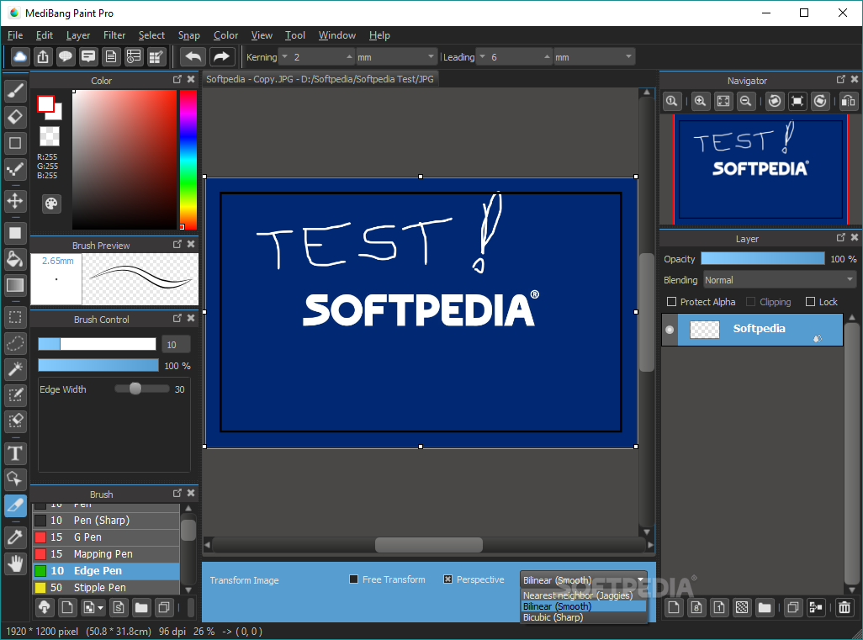Enable Protect Alpha checkbox

[x=671, y=302]
